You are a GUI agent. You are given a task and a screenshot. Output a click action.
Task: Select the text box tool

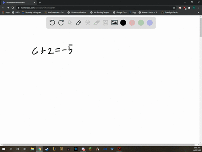point(105,23)
